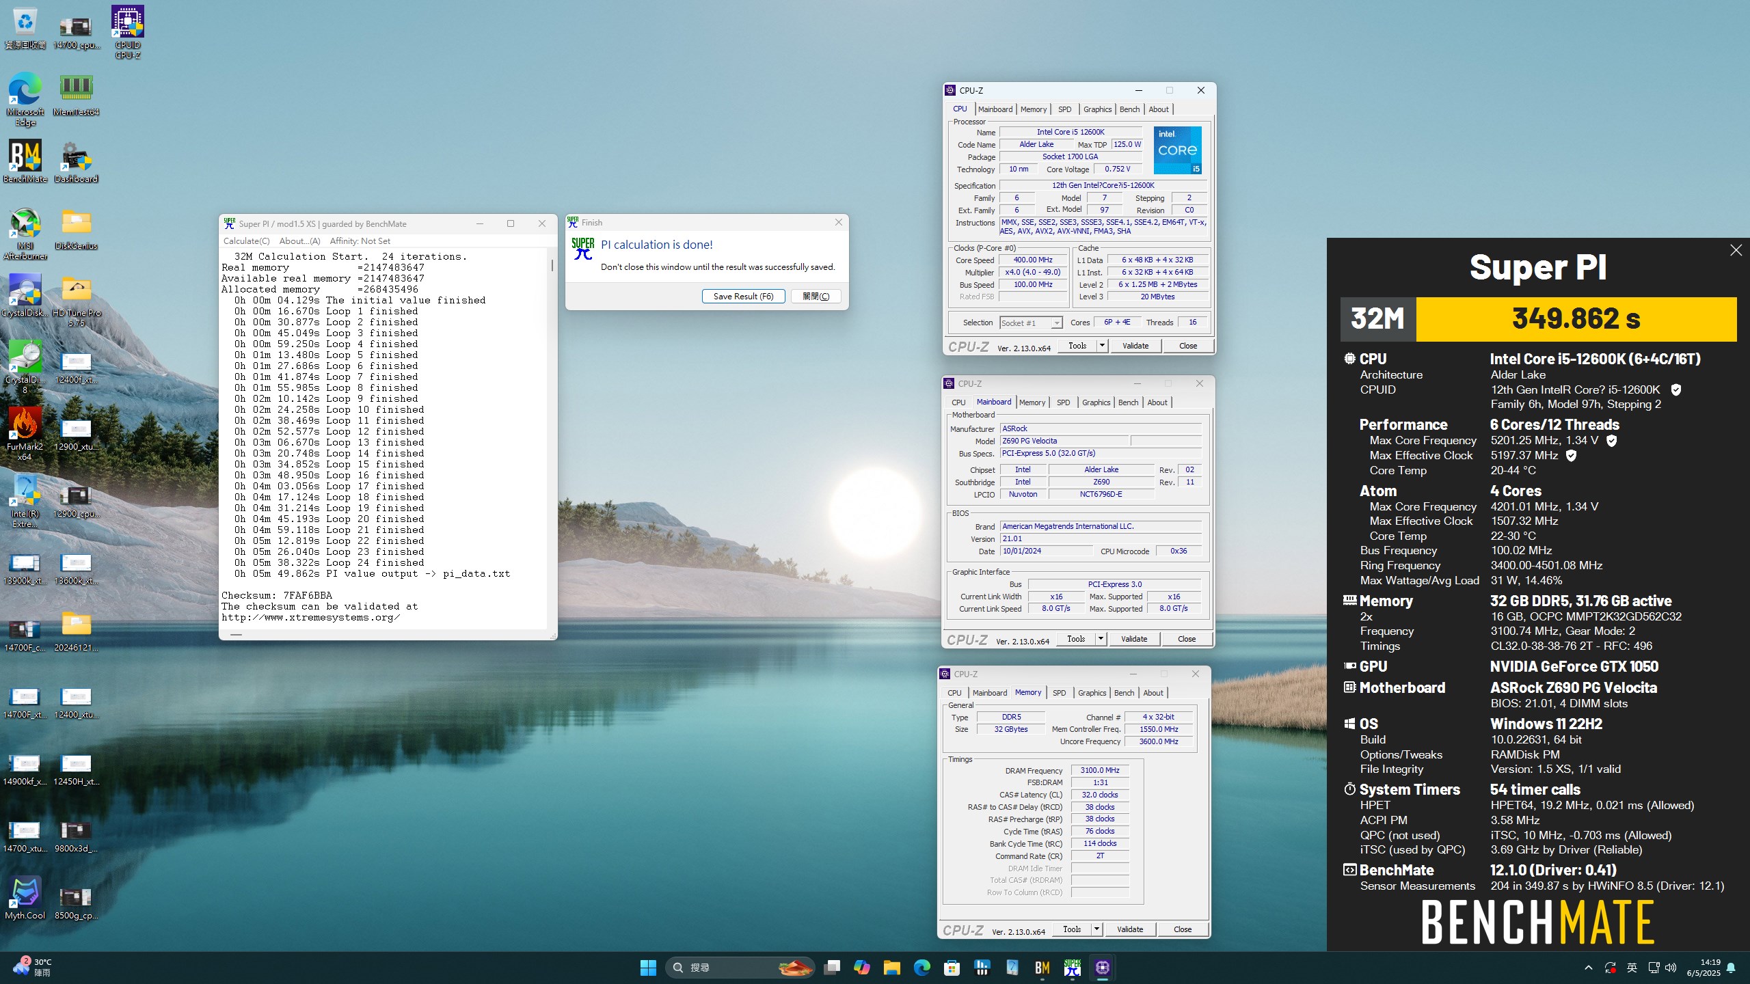Screen dimensions: 1750x984
Task: Open Task View from the taskbar
Action: click(x=831, y=968)
